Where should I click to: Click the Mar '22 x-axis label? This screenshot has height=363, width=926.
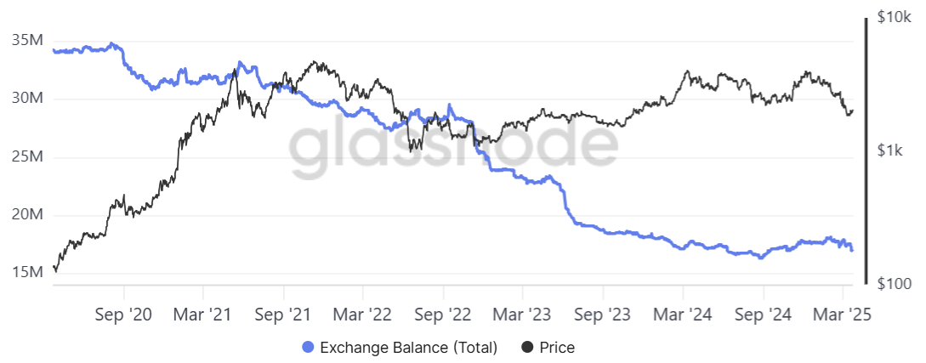[x=365, y=315]
